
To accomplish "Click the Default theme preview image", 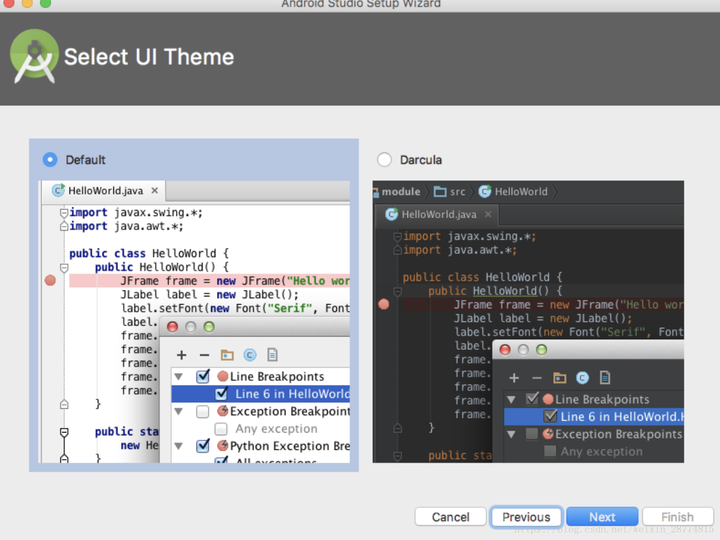I will [x=194, y=322].
